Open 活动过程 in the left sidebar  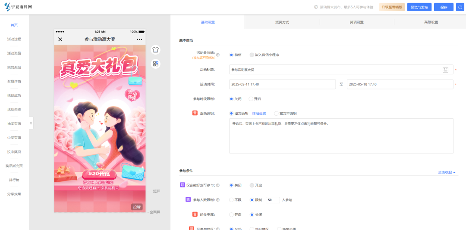pyautogui.click(x=14, y=39)
